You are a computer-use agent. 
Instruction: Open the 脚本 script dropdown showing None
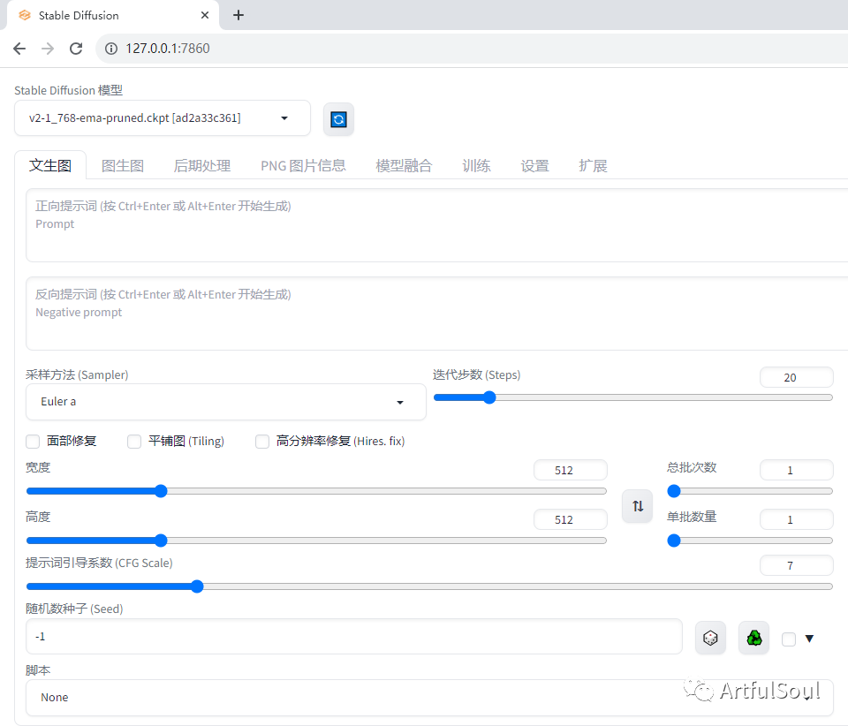[x=430, y=698]
